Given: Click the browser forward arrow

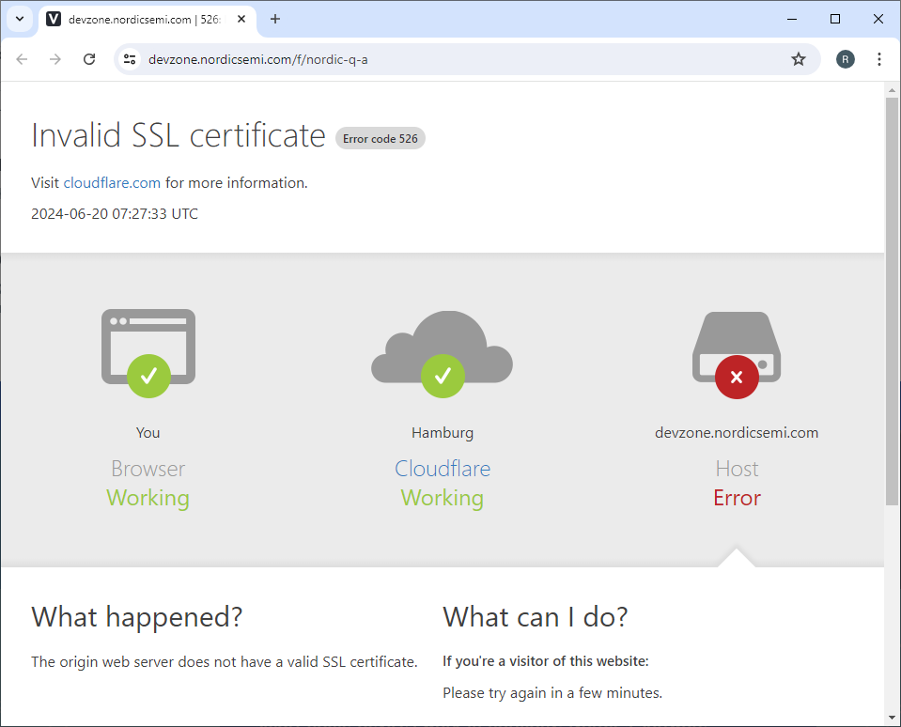Looking at the screenshot, I should coord(55,59).
